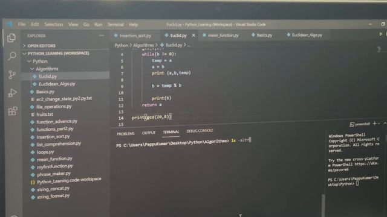Open terminal launch profile dropdown arrow
The image size is (387, 217).
[379, 124]
